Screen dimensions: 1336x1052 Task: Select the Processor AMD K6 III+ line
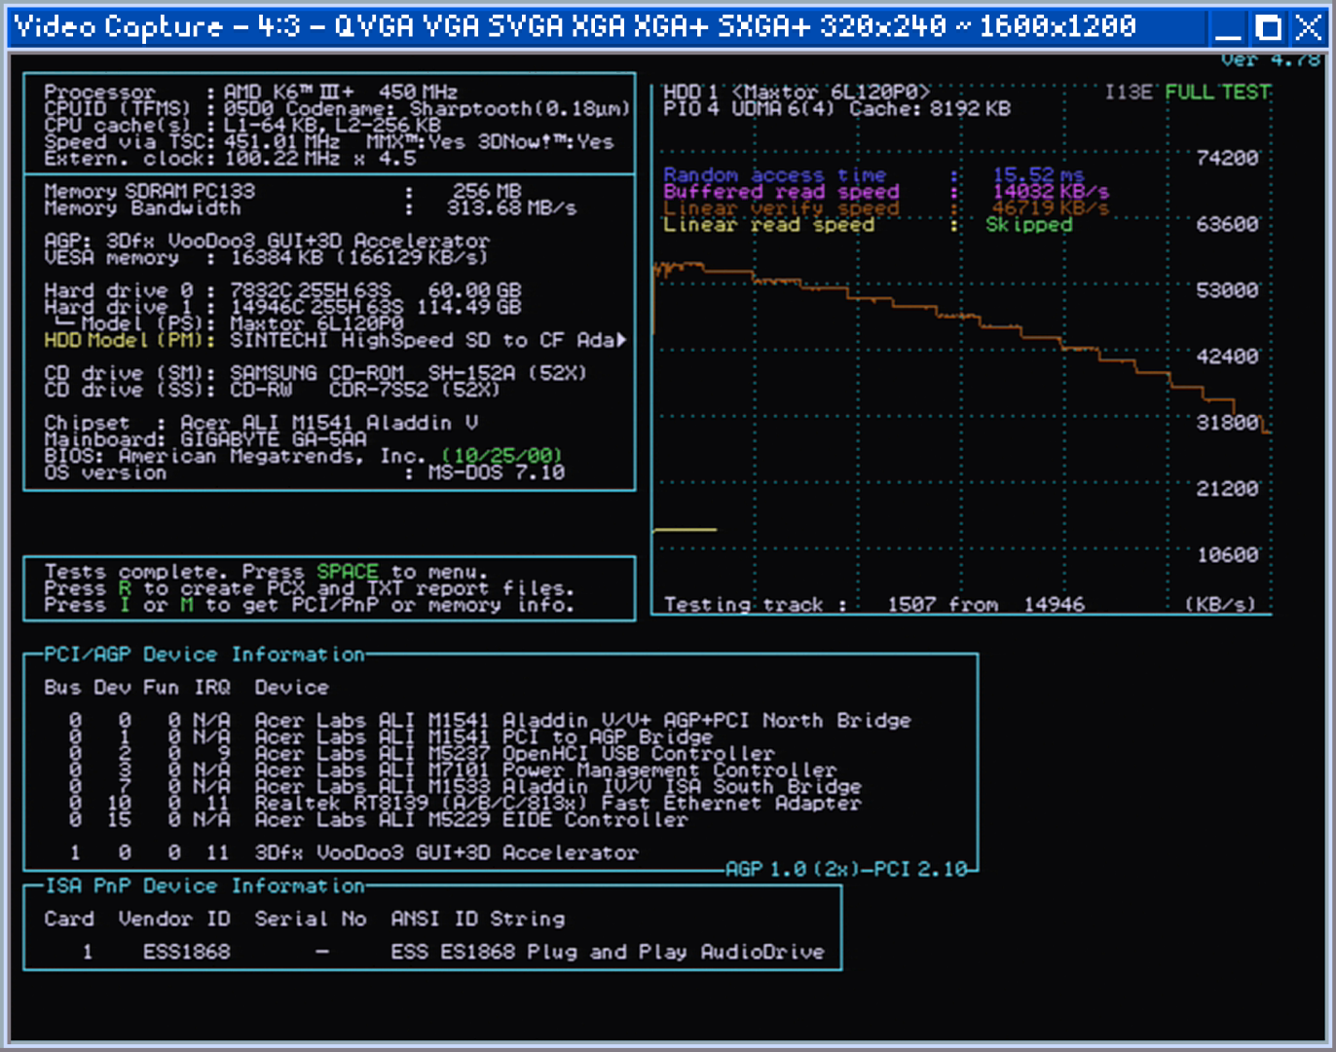pyautogui.click(x=251, y=92)
